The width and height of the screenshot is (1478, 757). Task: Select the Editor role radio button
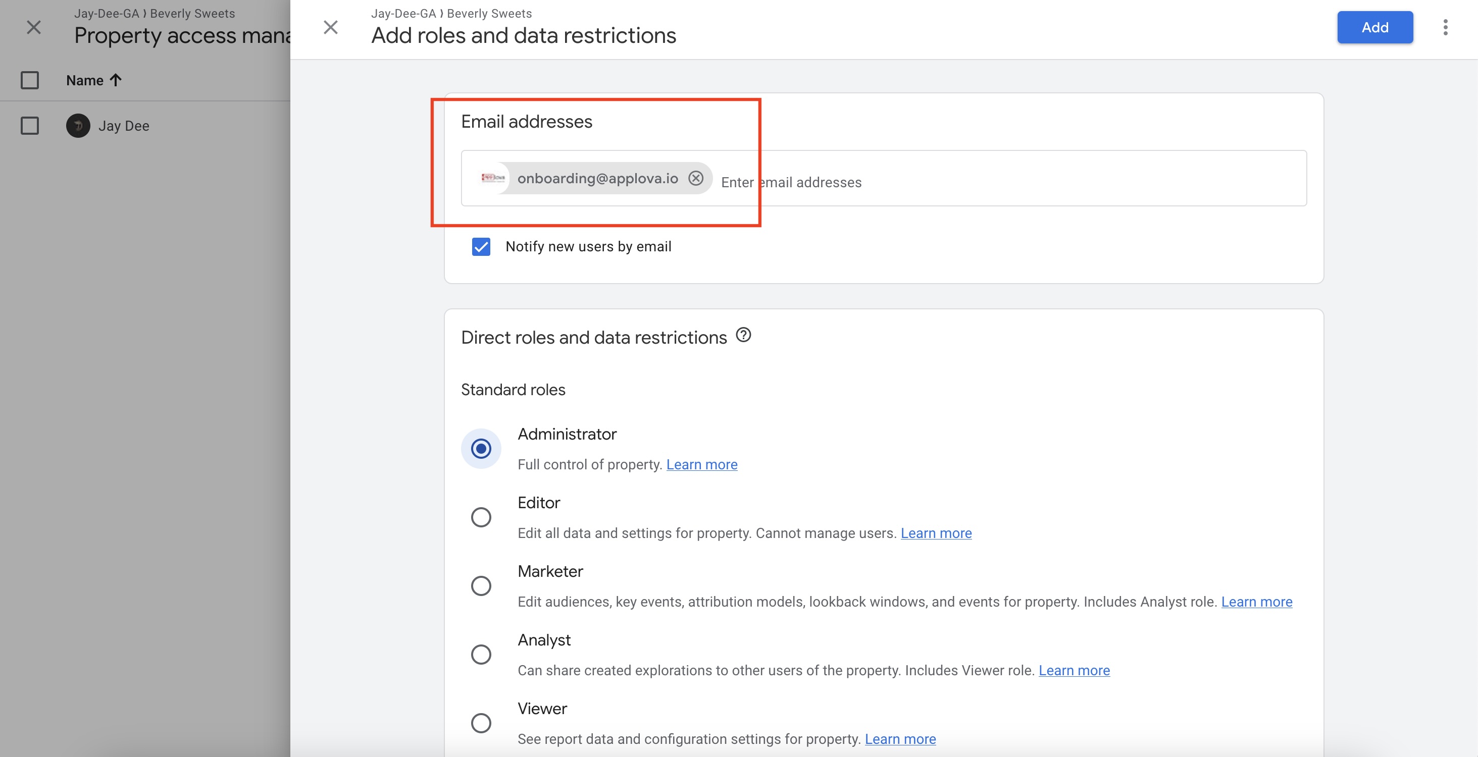coord(481,517)
